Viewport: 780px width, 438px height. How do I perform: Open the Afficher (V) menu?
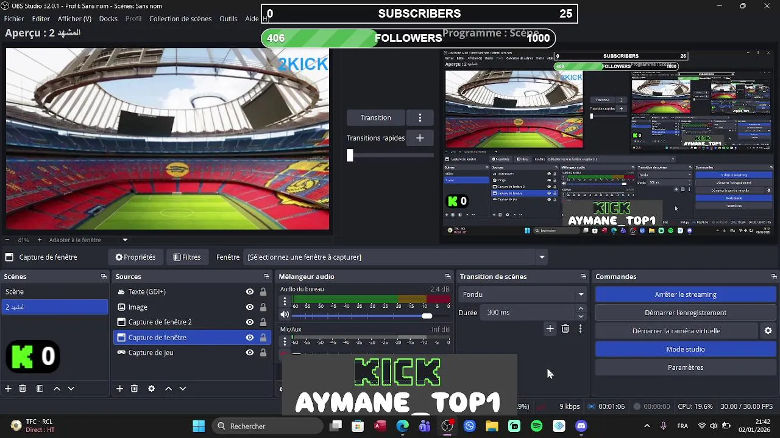pyautogui.click(x=74, y=19)
